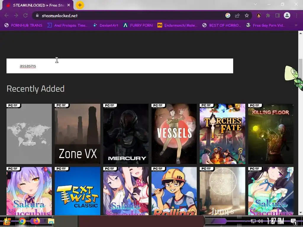Image resolution: width=303 pixels, height=227 pixels.
Task: Show hidden bookmarks with the double chevron
Action: [296, 25]
